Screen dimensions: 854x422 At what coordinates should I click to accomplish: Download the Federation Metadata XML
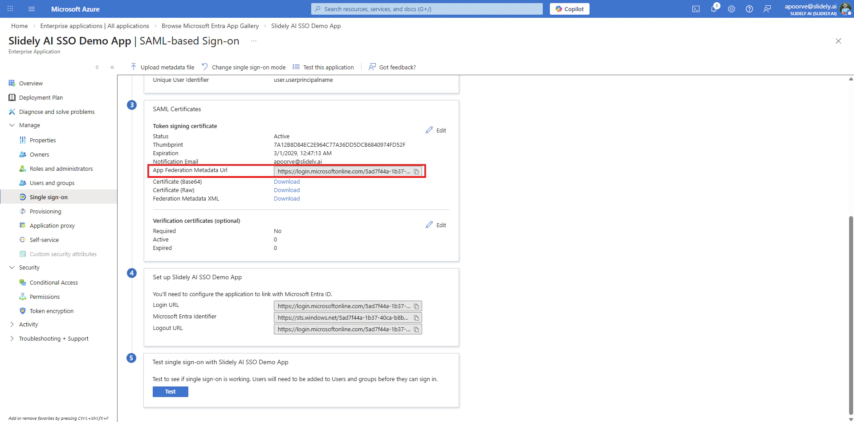pos(287,198)
